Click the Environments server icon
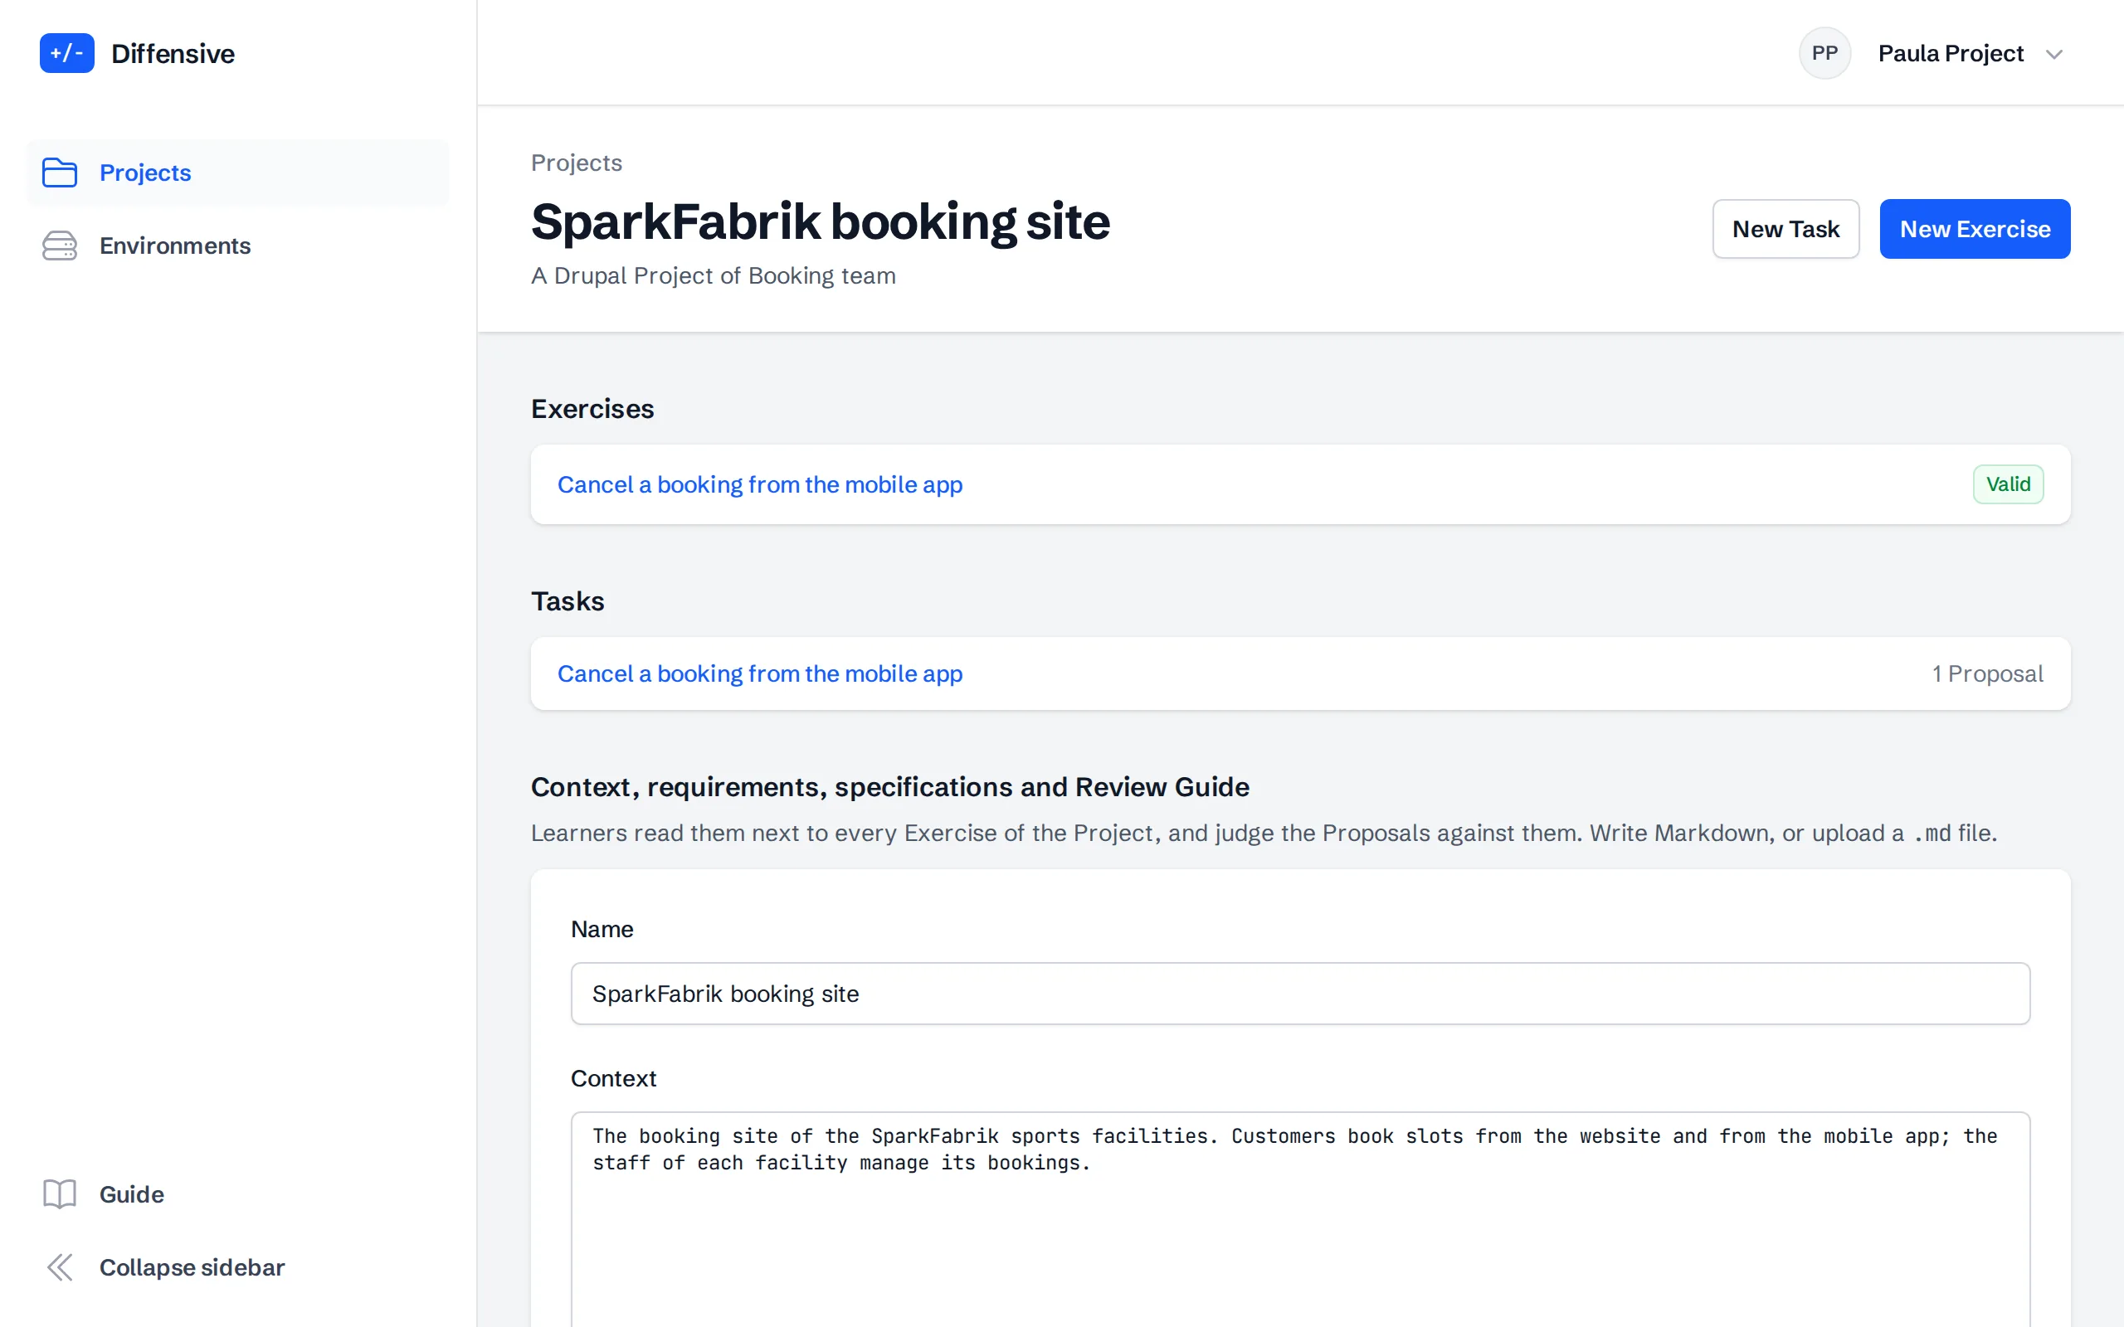Image resolution: width=2124 pixels, height=1327 pixels. (60, 245)
